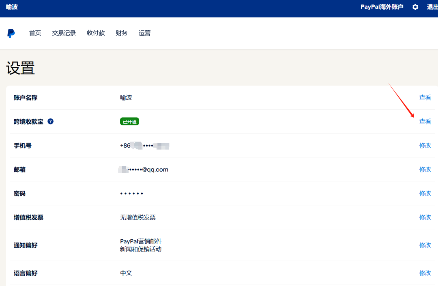Click the masked +86 phone number
The image size is (438, 286).
[x=145, y=146]
